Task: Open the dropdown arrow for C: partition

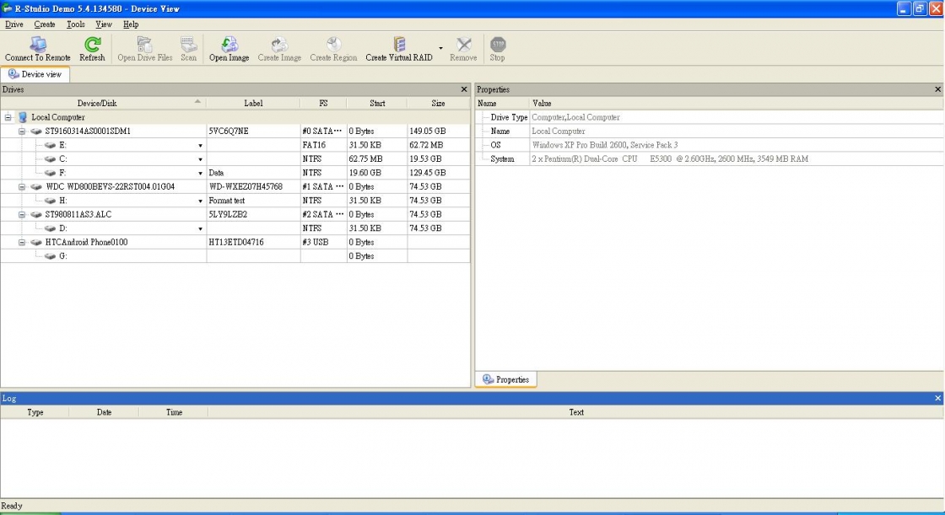Action: point(200,159)
